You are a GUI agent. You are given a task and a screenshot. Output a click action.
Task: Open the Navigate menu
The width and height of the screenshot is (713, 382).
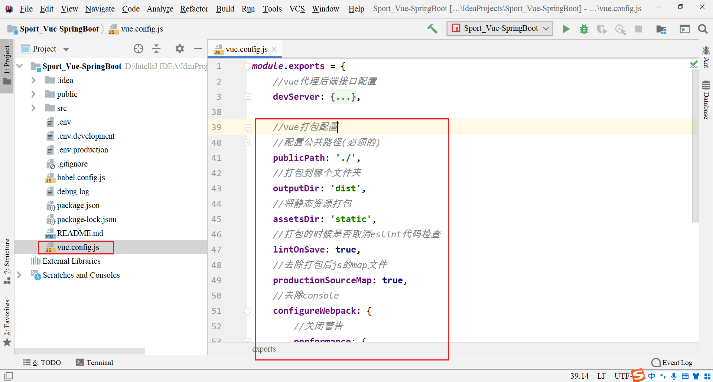tap(100, 9)
